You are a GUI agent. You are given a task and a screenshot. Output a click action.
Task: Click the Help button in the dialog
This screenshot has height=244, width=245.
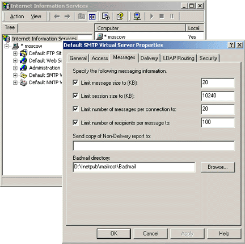(x=224, y=233)
